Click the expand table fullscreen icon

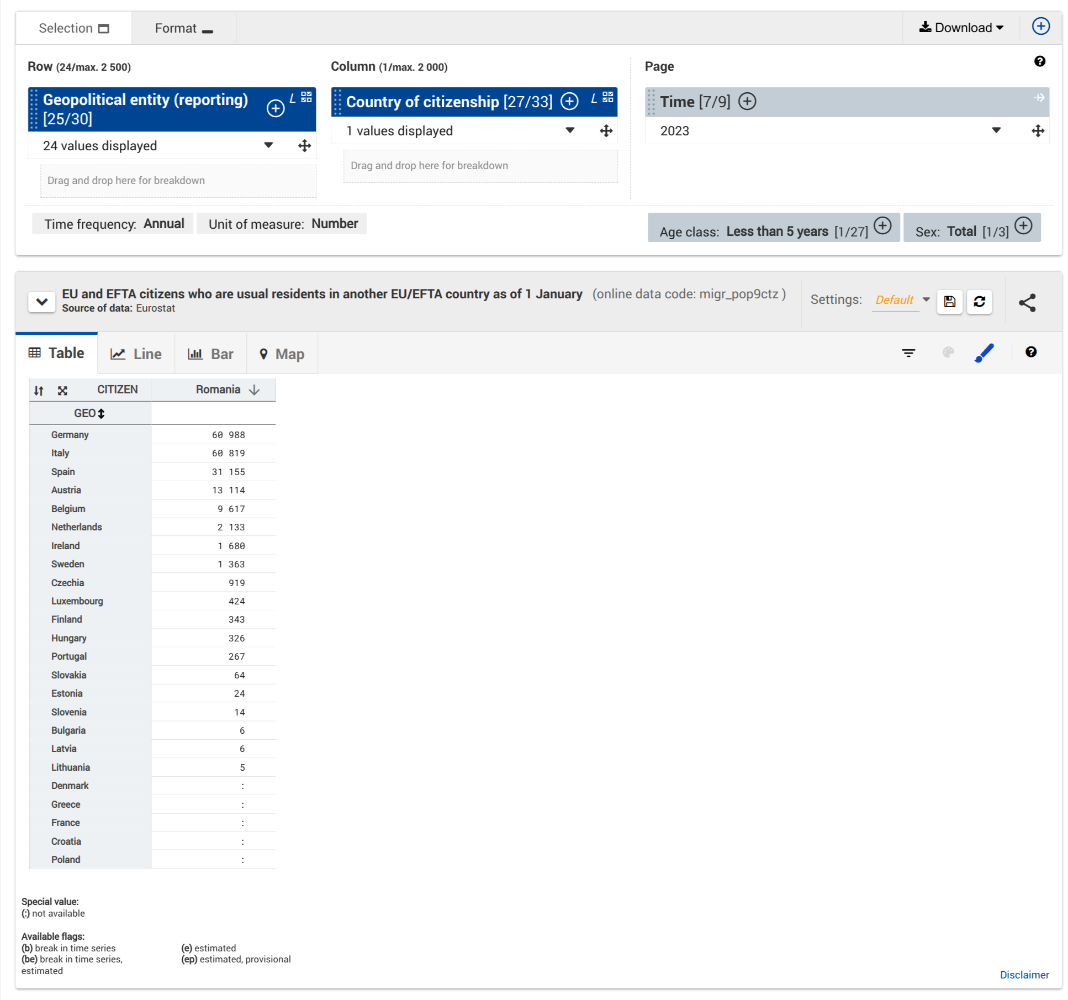pyautogui.click(x=62, y=391)
